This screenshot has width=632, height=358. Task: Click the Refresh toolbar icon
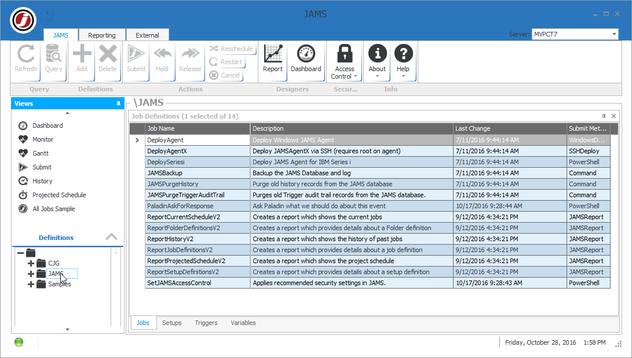26,59
